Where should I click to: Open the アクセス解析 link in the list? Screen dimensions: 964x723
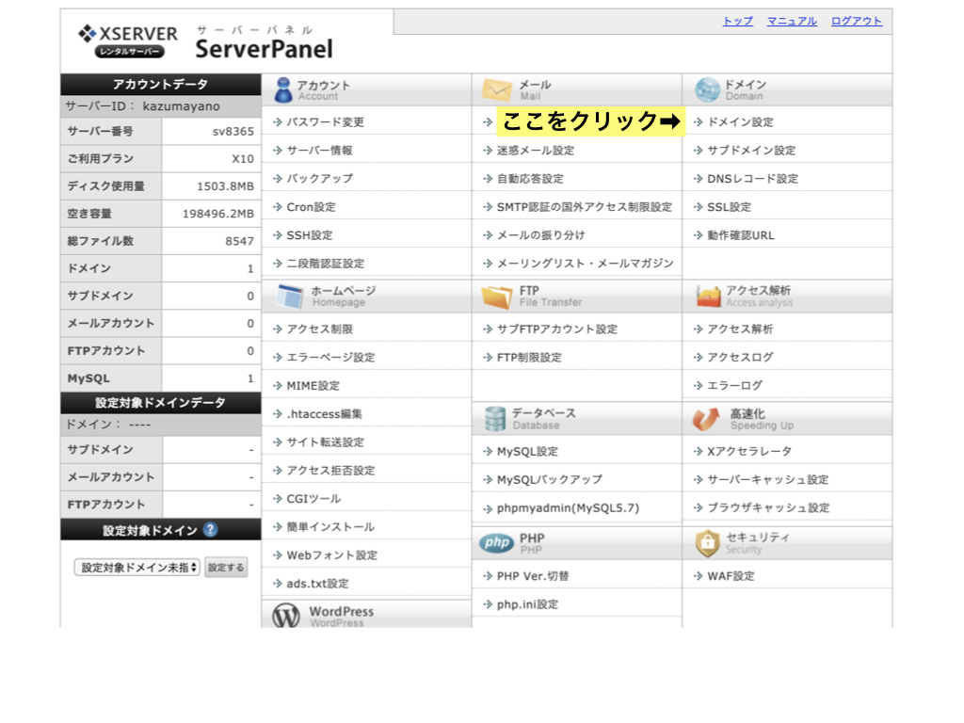coord(740,329)
